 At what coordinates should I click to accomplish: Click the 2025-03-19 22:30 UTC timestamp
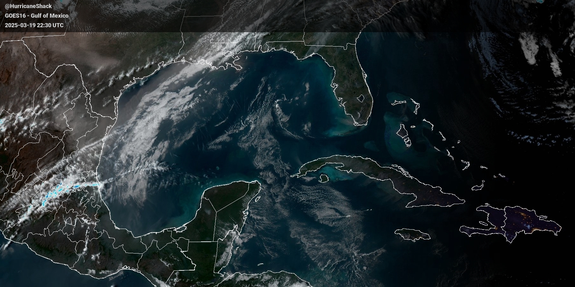[34, 25]
